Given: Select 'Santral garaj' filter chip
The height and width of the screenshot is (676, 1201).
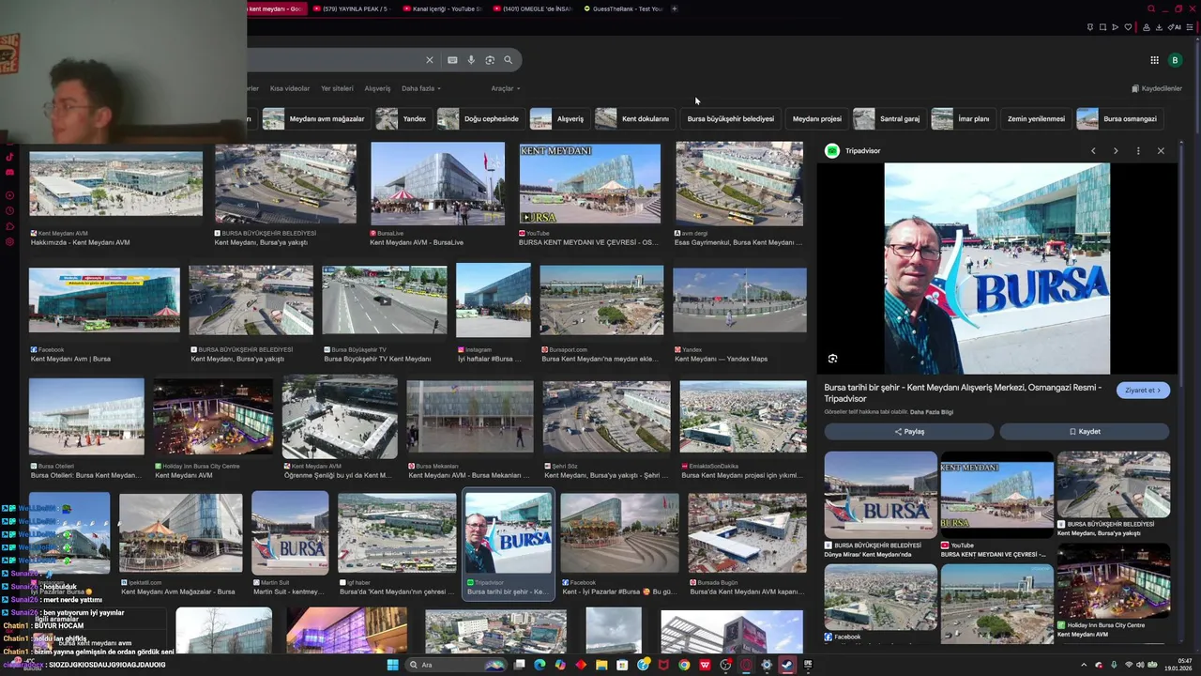Looking at the screenshot, I should (888, 119).
